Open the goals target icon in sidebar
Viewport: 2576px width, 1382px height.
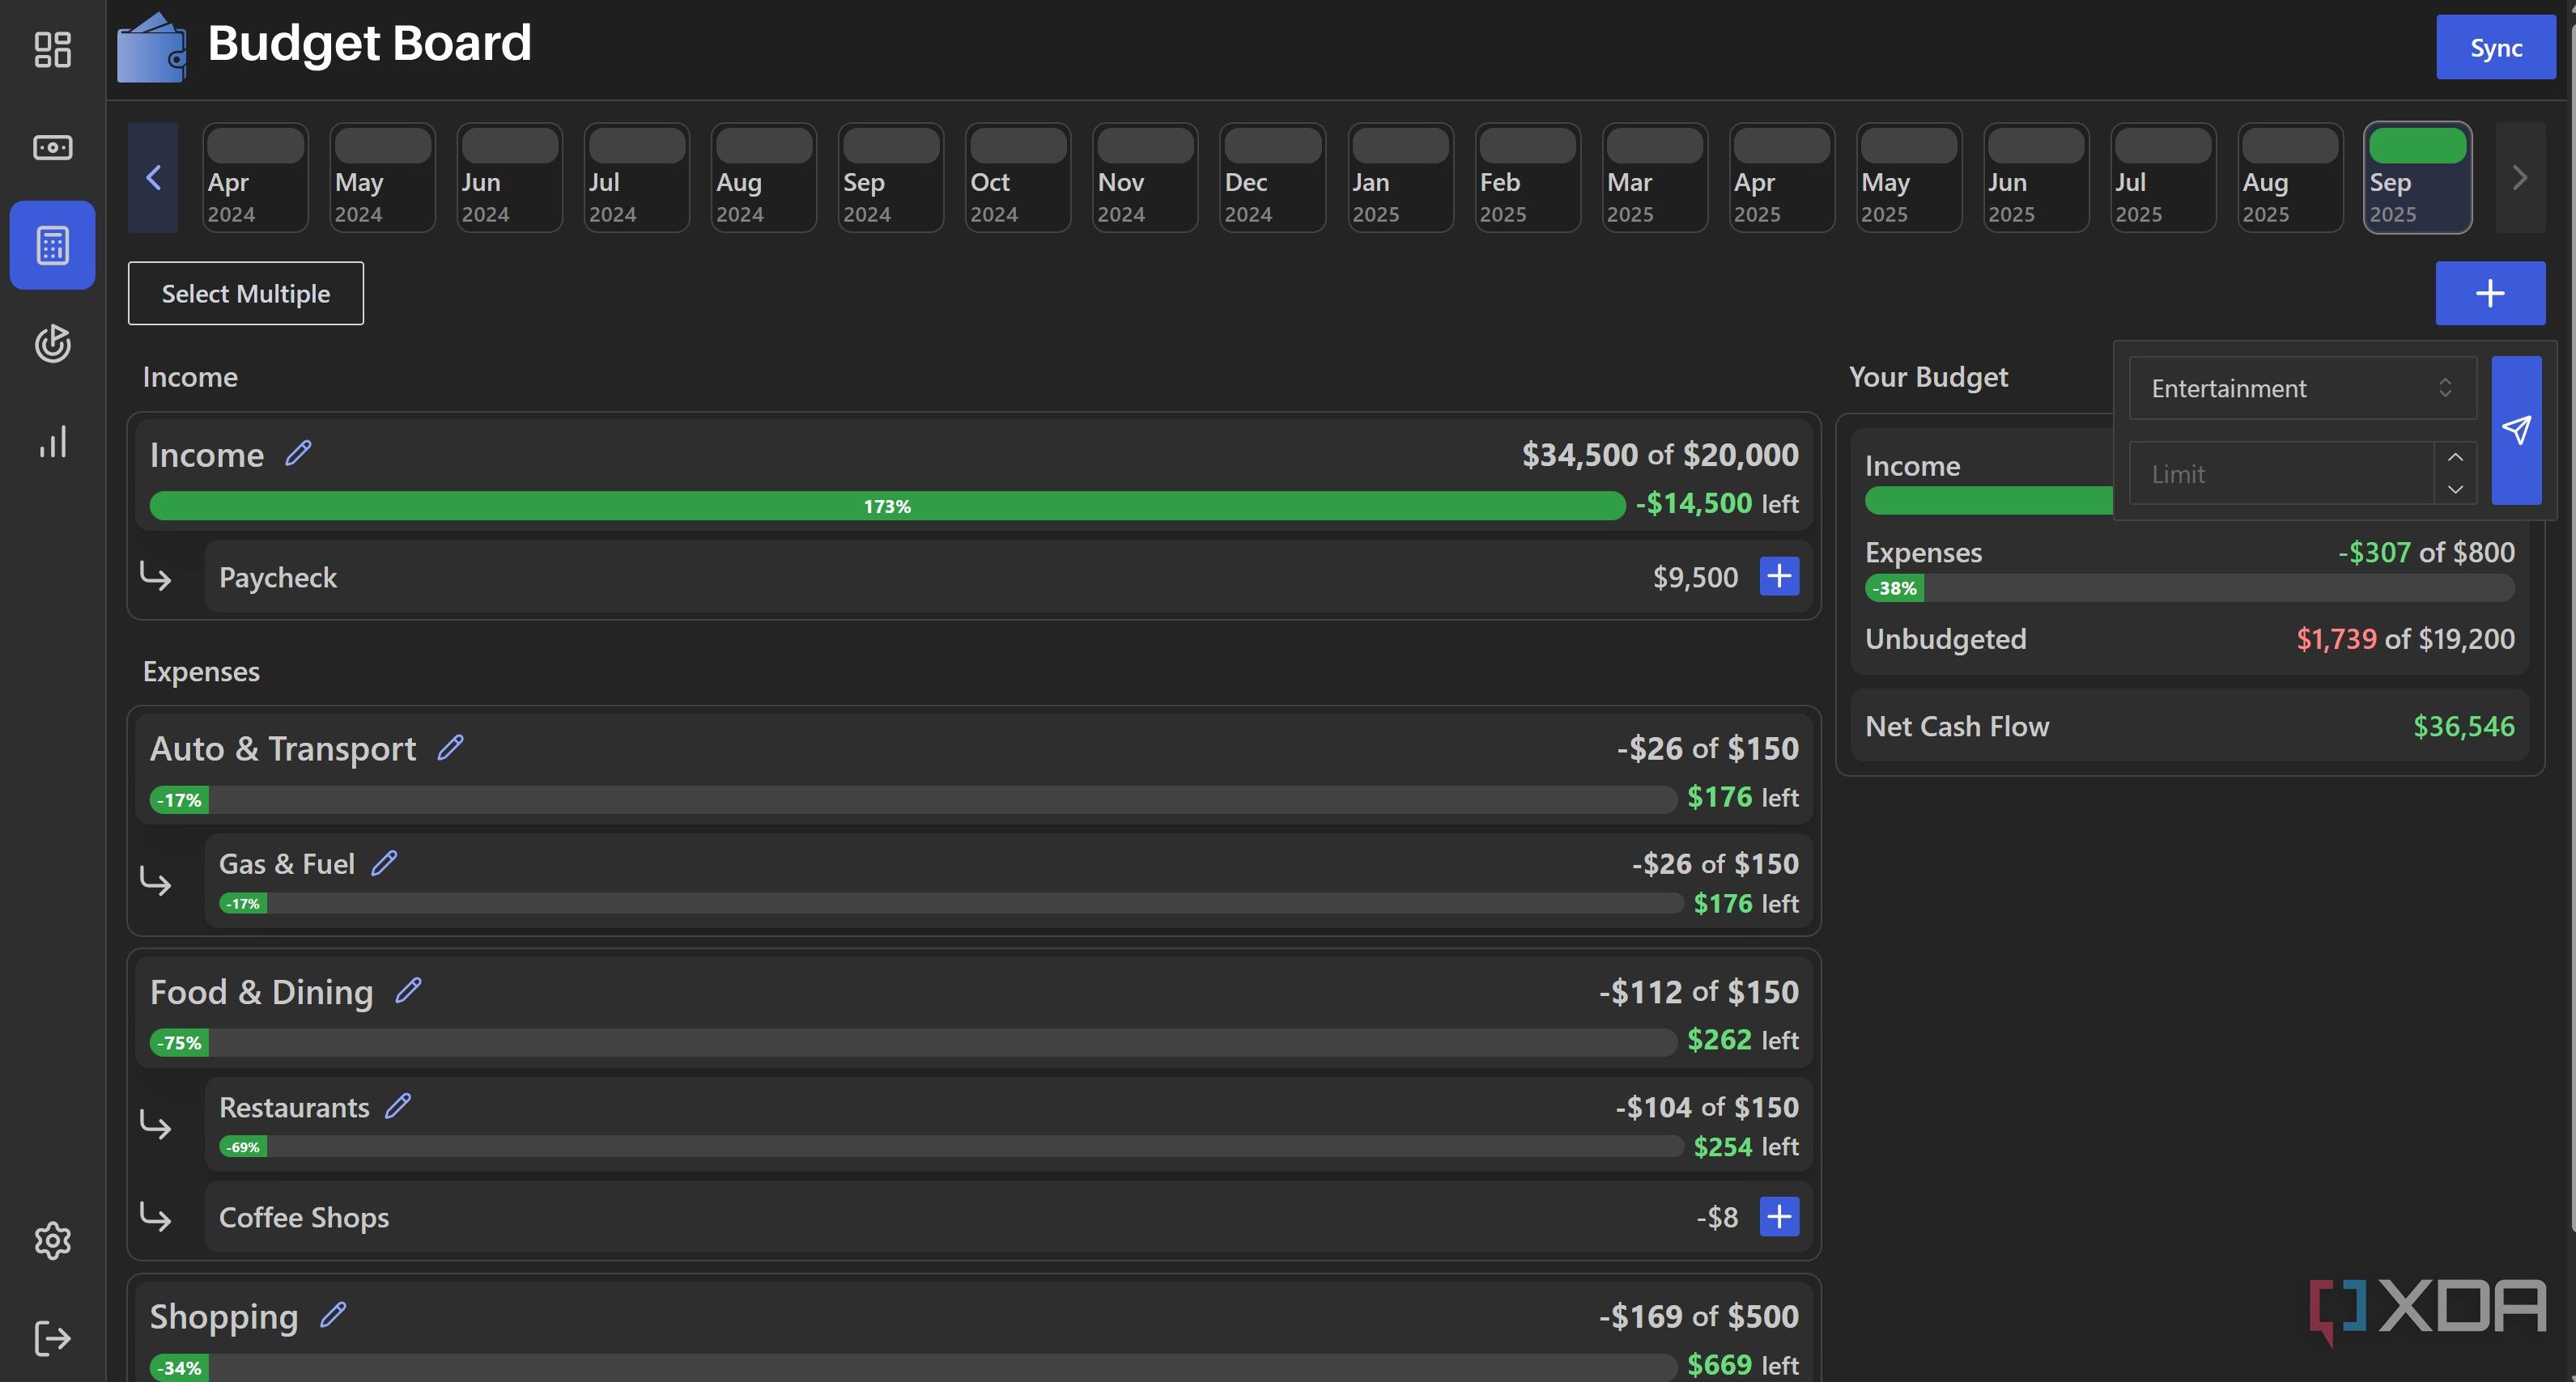pos(52,343)
